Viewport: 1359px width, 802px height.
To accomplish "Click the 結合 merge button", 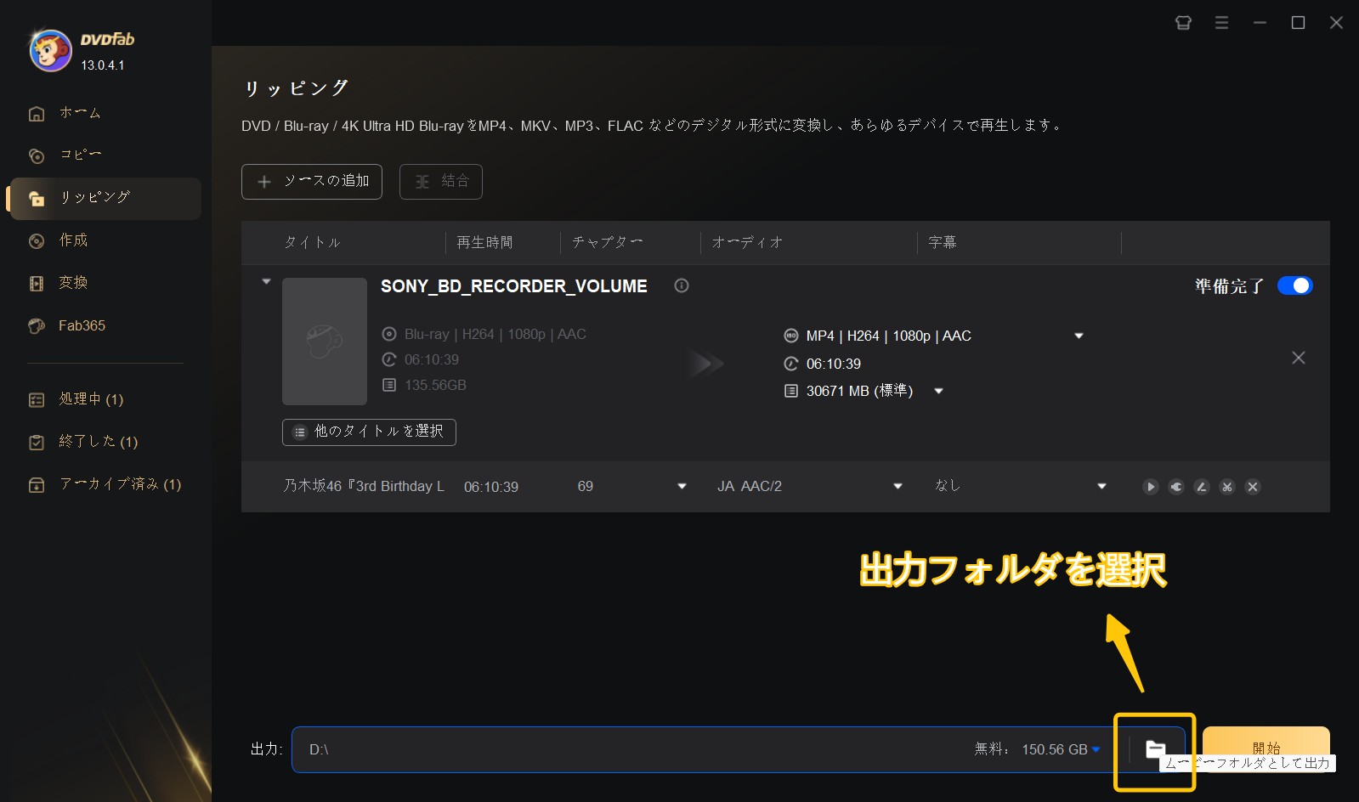I will [441, 181].
